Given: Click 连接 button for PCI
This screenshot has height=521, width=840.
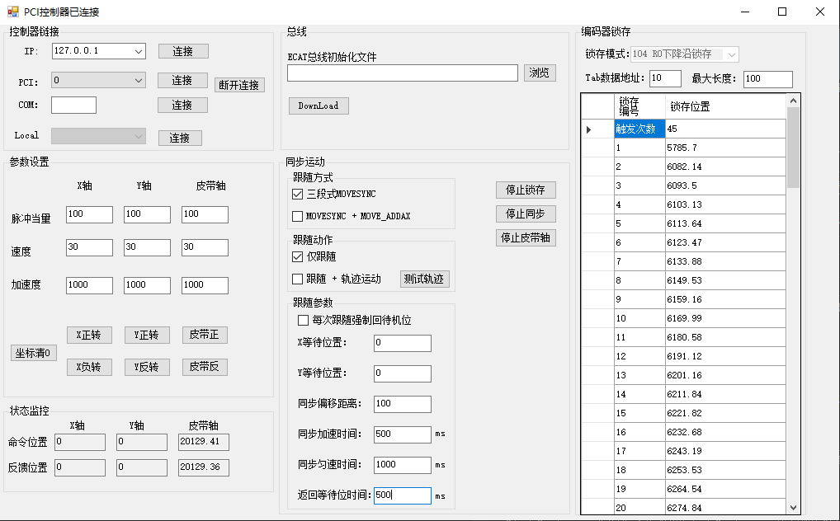Looking at the screenshot, I should [182, 80].
